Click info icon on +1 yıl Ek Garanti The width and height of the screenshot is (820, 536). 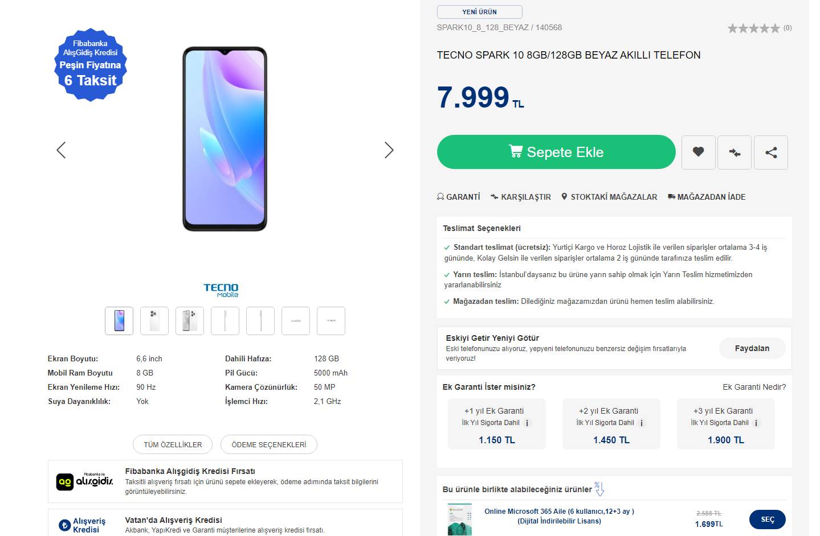click(x=527, y=423)
